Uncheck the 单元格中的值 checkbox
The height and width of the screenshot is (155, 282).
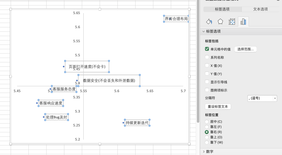point(207,49)
